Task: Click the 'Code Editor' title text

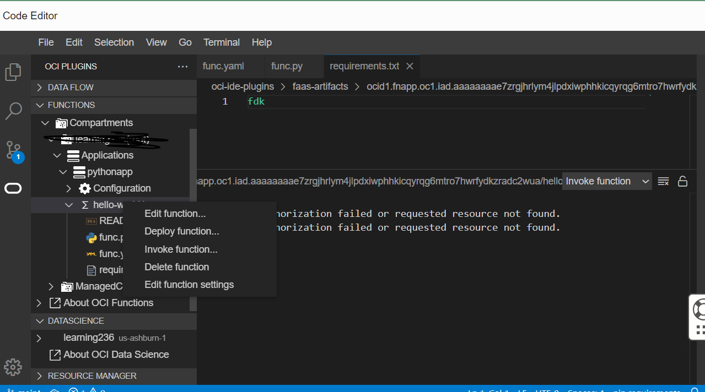Action: 30,16
